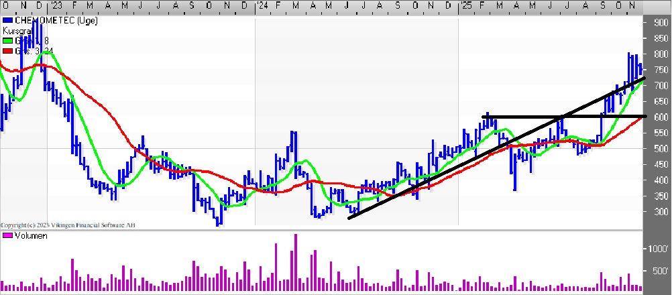Click the 900 price axis label

tap(660, 22)
